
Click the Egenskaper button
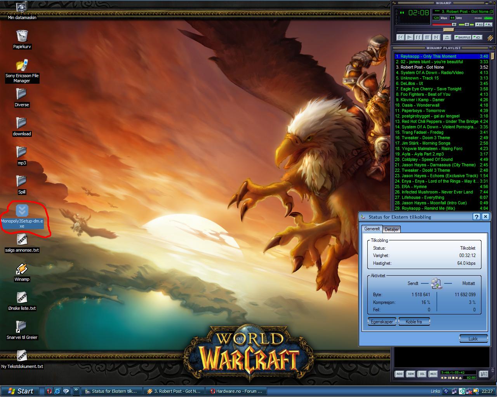coord(382,321)
